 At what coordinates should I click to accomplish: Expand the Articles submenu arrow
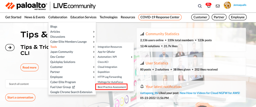tap(94, 32)
